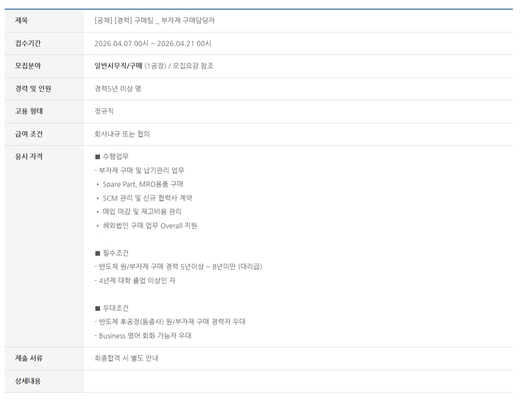Screen dimensions: 530x401
Task: Click the '접수기간' row label
Action: click(28, 43)
